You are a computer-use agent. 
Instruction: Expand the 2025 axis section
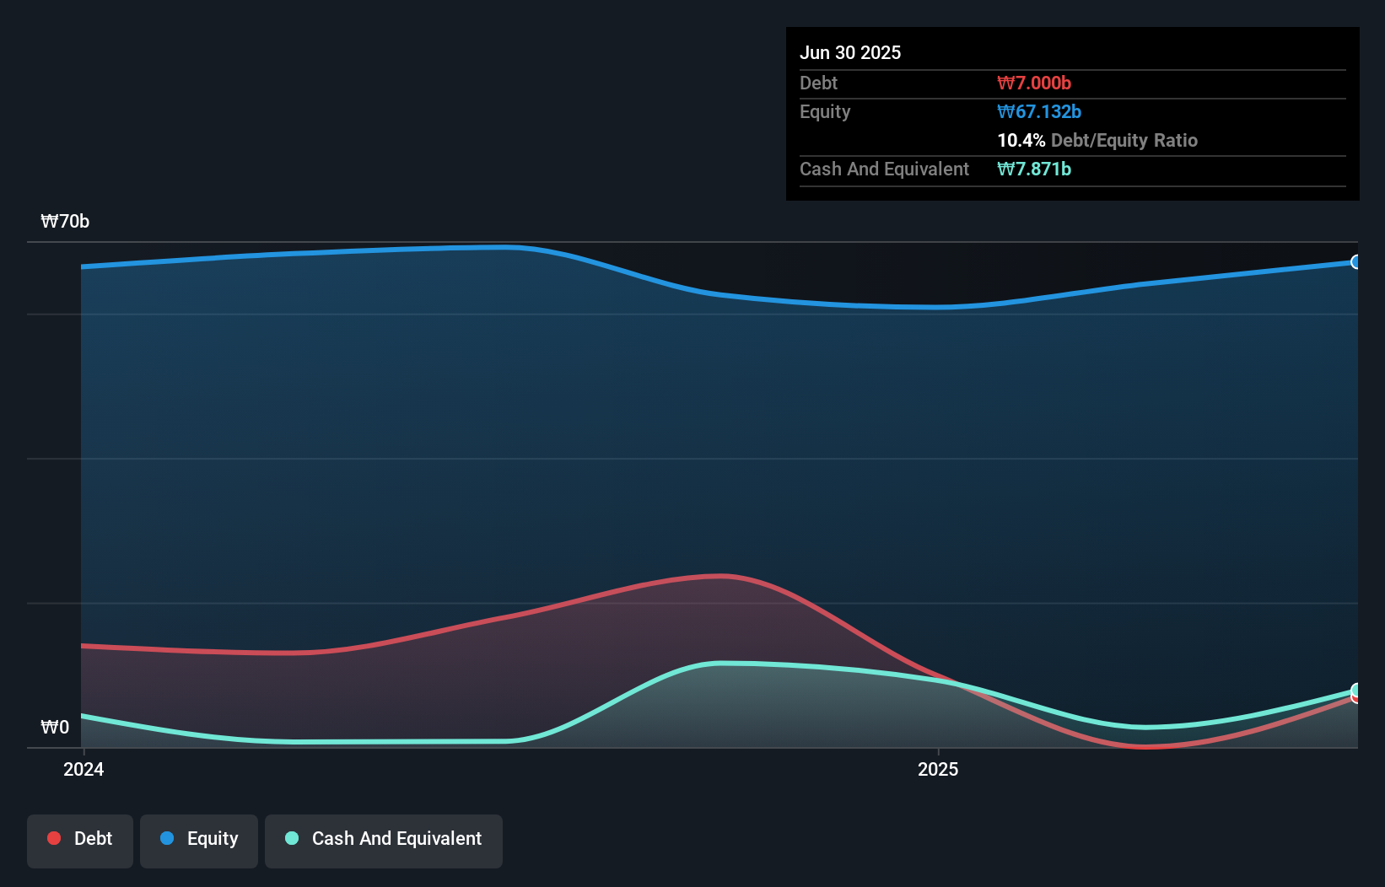tap(939, 769)
